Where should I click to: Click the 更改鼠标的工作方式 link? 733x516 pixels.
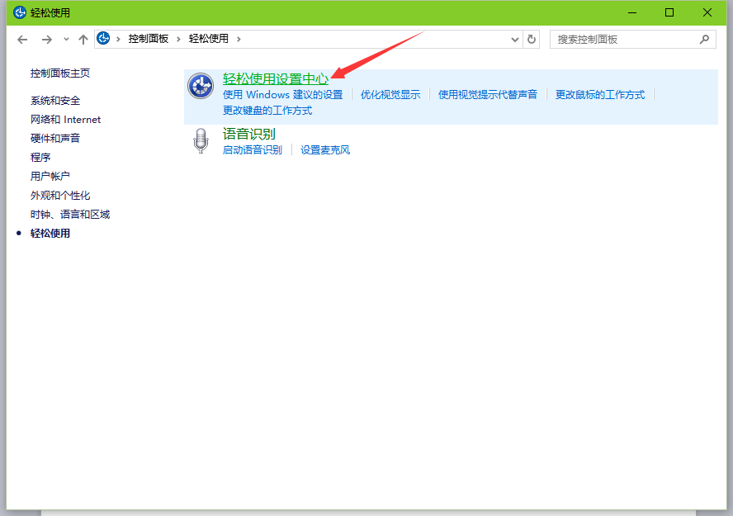(600, 95)
